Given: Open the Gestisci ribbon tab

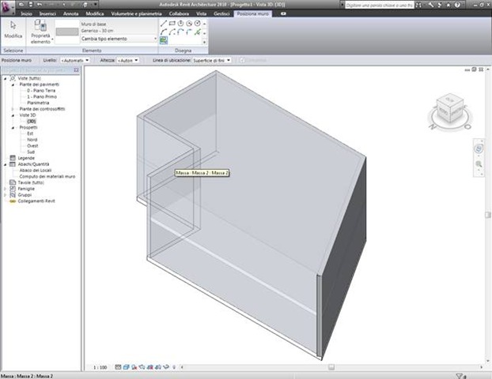Looking at the screenshot, I should coord(221,13).
